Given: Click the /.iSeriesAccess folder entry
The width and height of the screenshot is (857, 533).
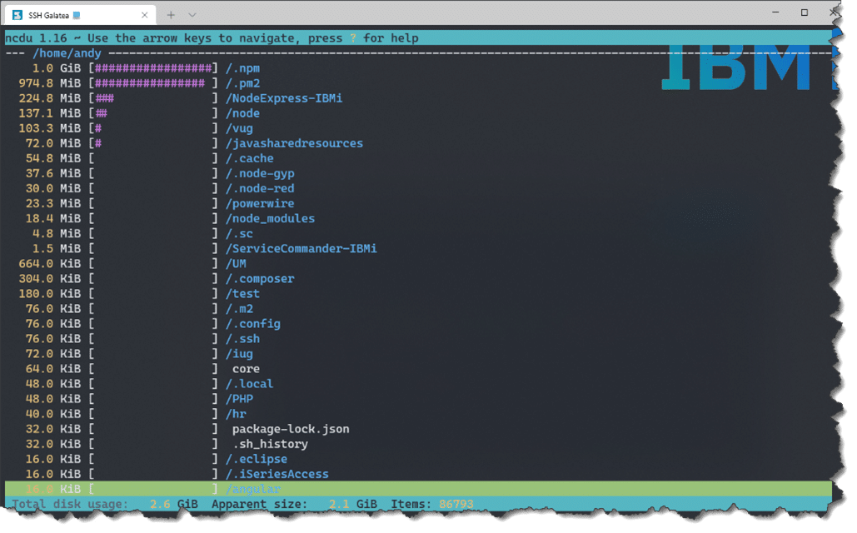Looking at the screenshot, I should pyautogui.click(x=277, y=474).
